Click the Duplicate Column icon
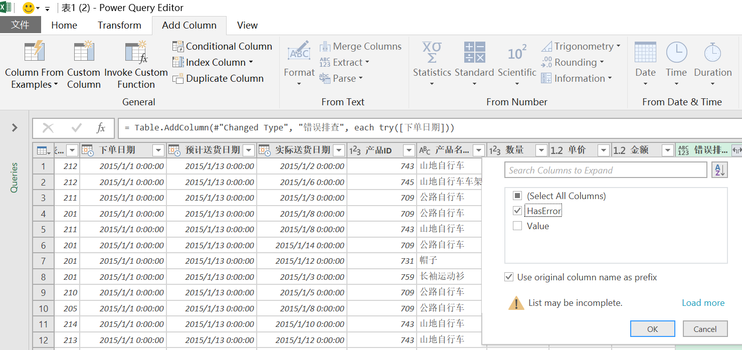Screen dimensions: 742x350 [x=178, y=79]
